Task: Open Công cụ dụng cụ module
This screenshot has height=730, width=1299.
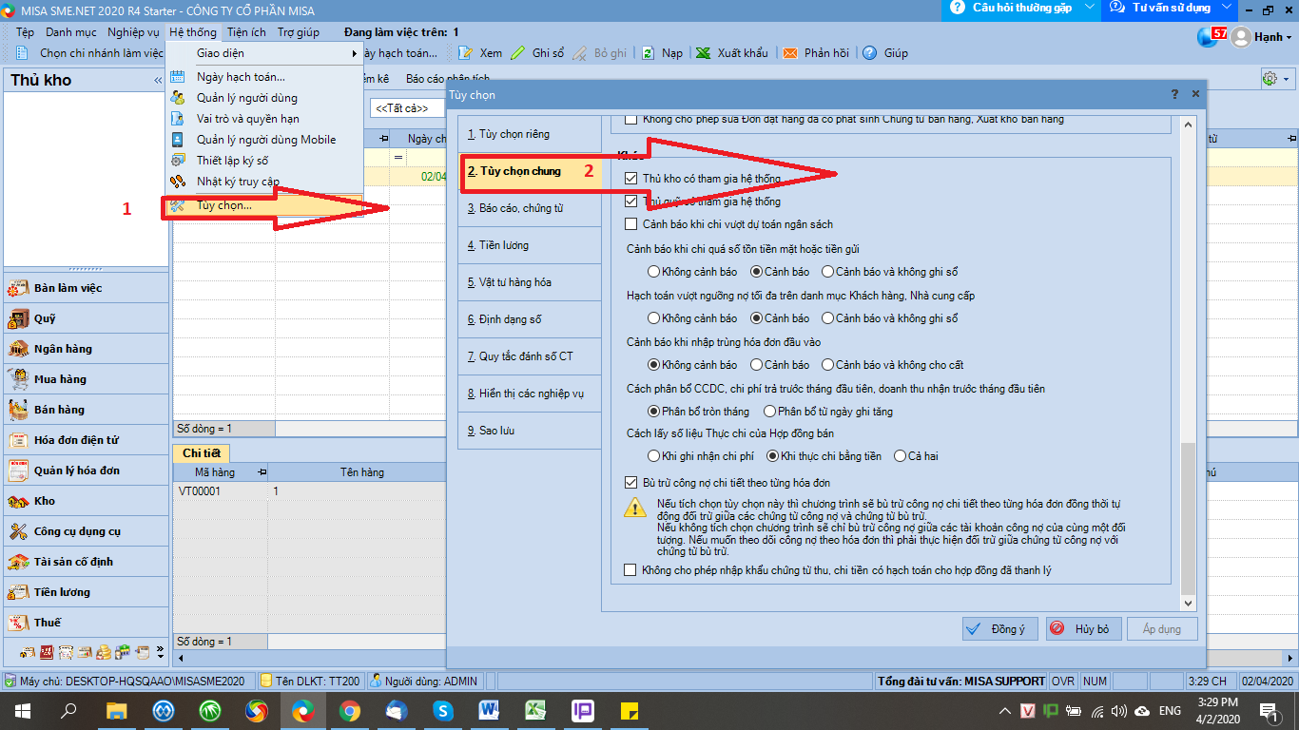Action: pos(86,531)
